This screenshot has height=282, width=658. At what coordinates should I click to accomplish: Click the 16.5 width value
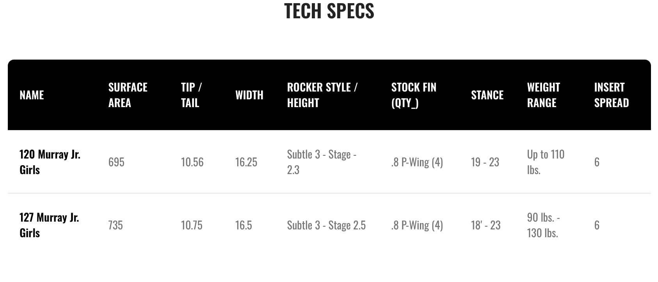pyautogui.click(x=244, y=225)
